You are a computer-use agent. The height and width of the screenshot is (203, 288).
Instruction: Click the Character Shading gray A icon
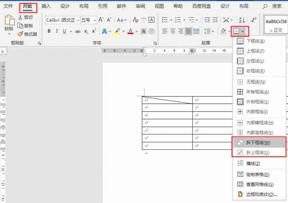click(x=144, y=32)
